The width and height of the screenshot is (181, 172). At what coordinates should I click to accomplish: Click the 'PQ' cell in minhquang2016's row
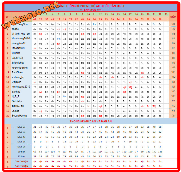click(x=130, y=87)
